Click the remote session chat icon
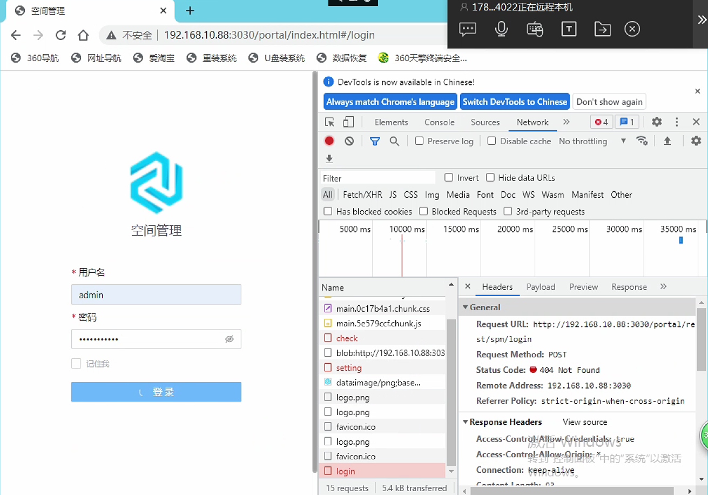Viewport: 708px width, 495px height. coord(468,29)
